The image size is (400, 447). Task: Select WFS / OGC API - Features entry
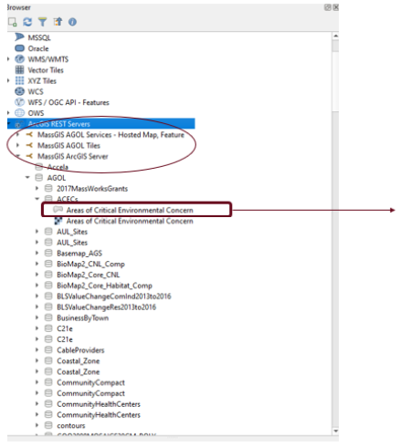pyautogui.click(x=68, y=102)
